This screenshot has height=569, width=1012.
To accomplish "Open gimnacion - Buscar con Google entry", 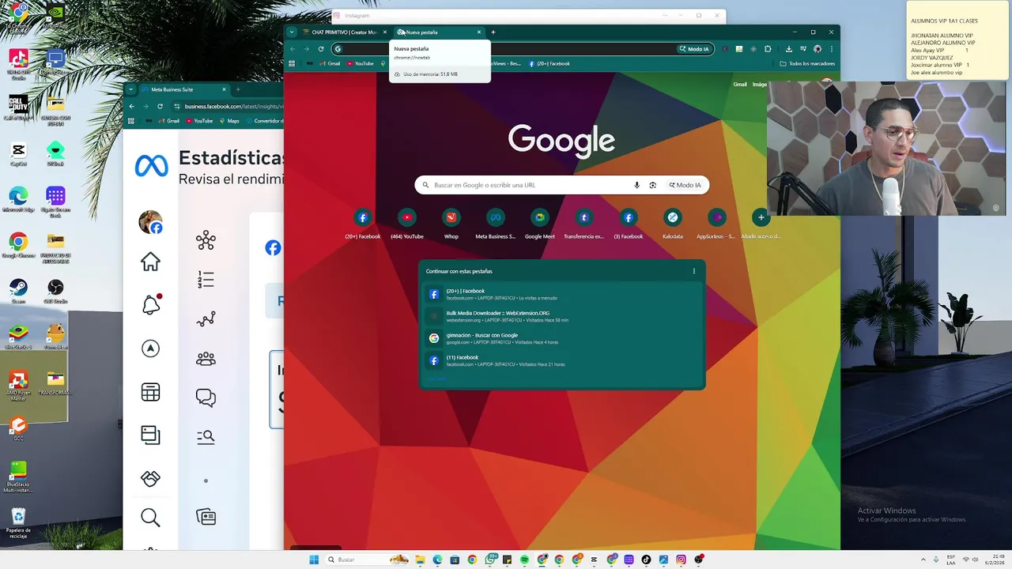I will pos(561,338).
